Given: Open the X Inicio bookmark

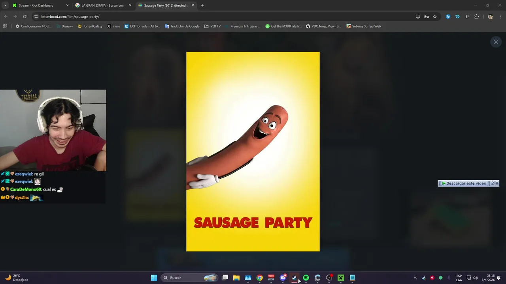Looking at the screenshot, I should (113, 26).
